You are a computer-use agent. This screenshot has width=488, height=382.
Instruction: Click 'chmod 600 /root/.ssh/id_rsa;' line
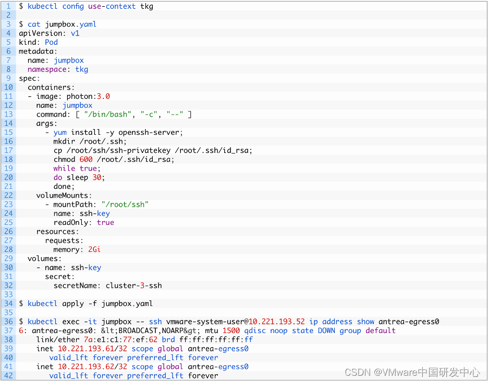coord(114,159)
